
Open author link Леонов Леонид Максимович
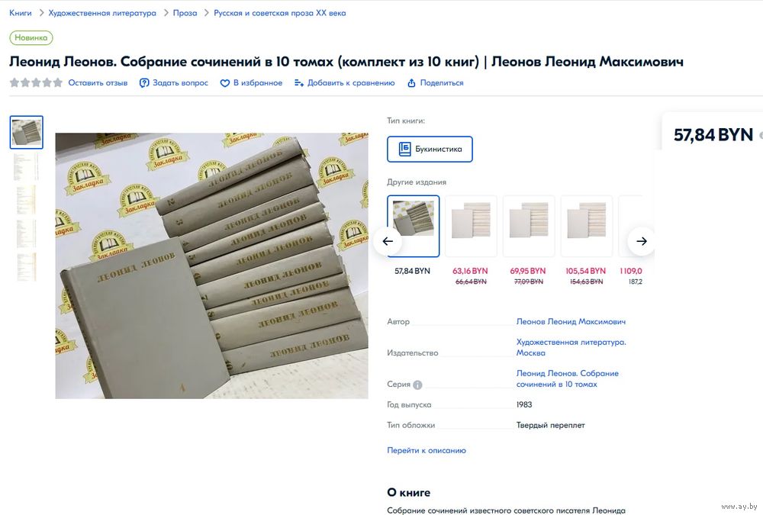571,321
